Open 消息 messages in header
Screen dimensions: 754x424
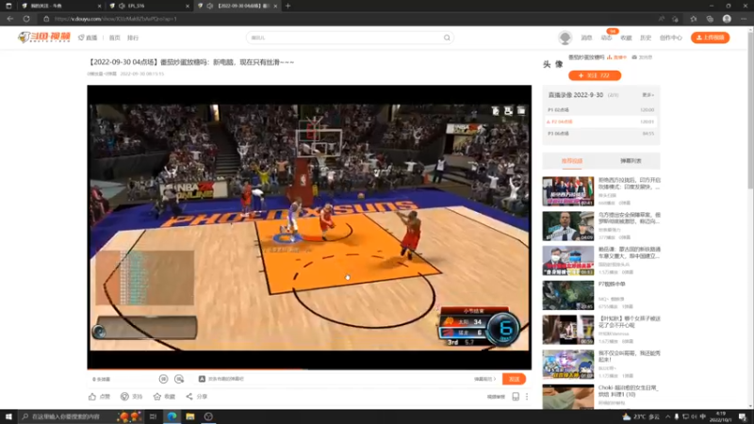[x=586, y=38]
